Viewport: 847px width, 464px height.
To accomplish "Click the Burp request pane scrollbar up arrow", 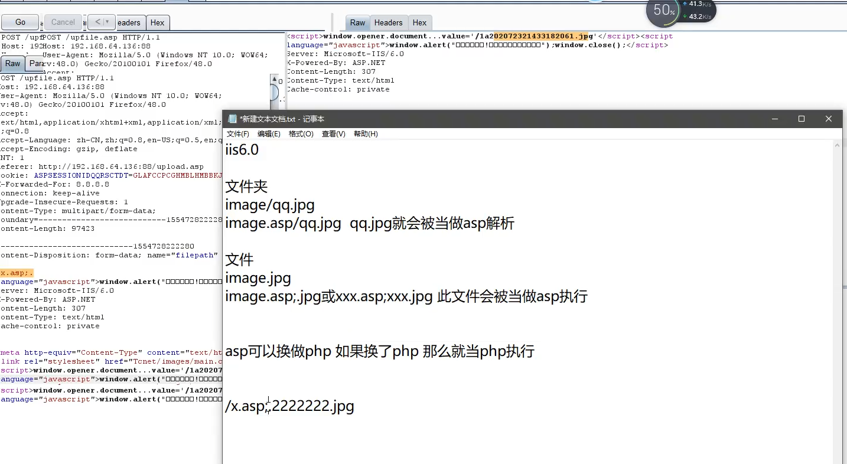I will click(274, 79).
